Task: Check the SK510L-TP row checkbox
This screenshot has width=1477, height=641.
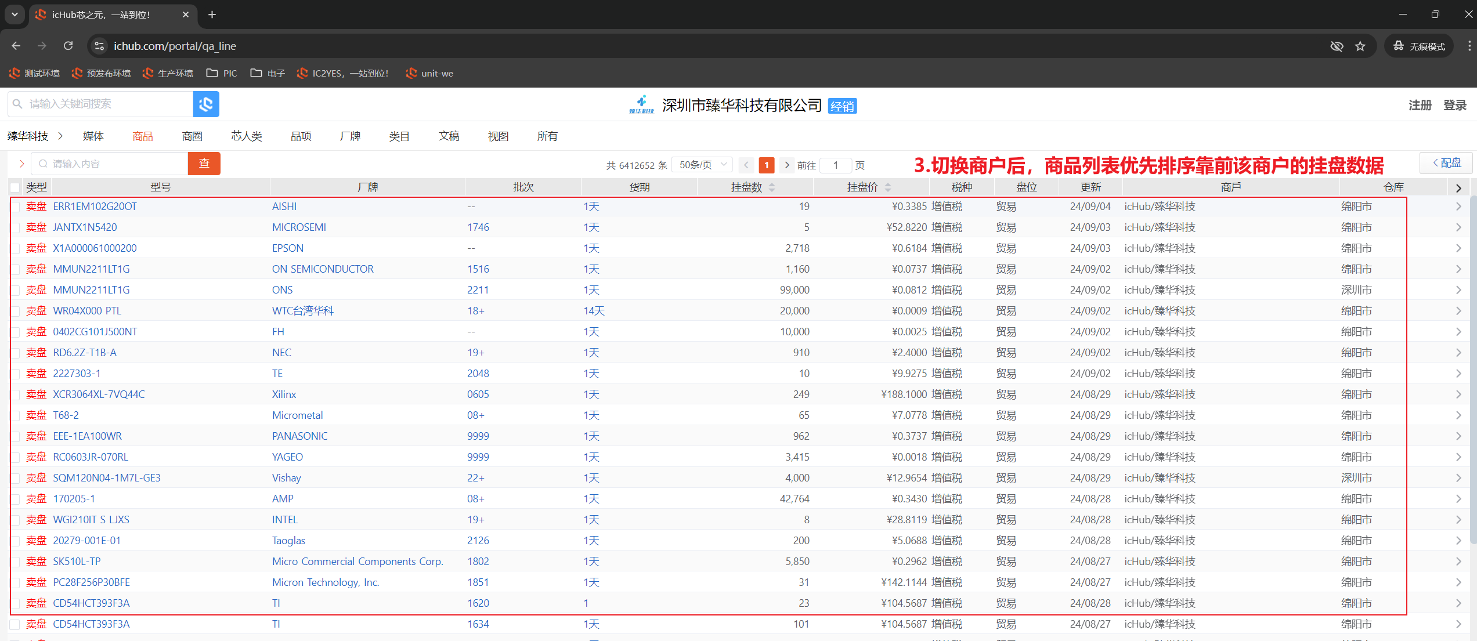Action: click(x=16, y=562)
